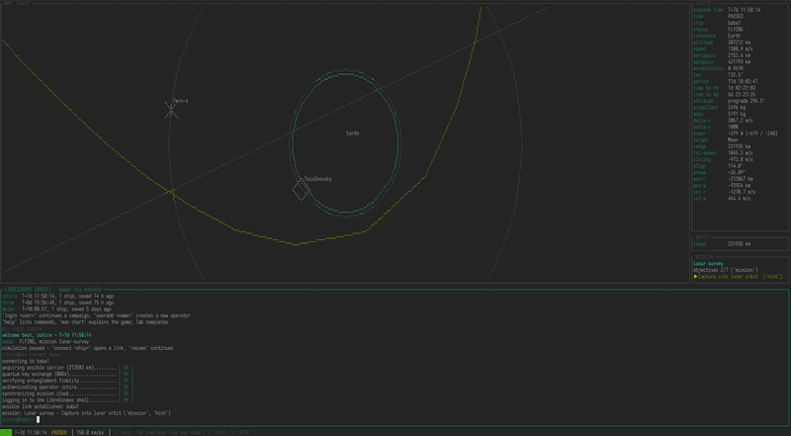Click the power +379 W row
This screenshot has width=791, height=436.
[736, 133]
